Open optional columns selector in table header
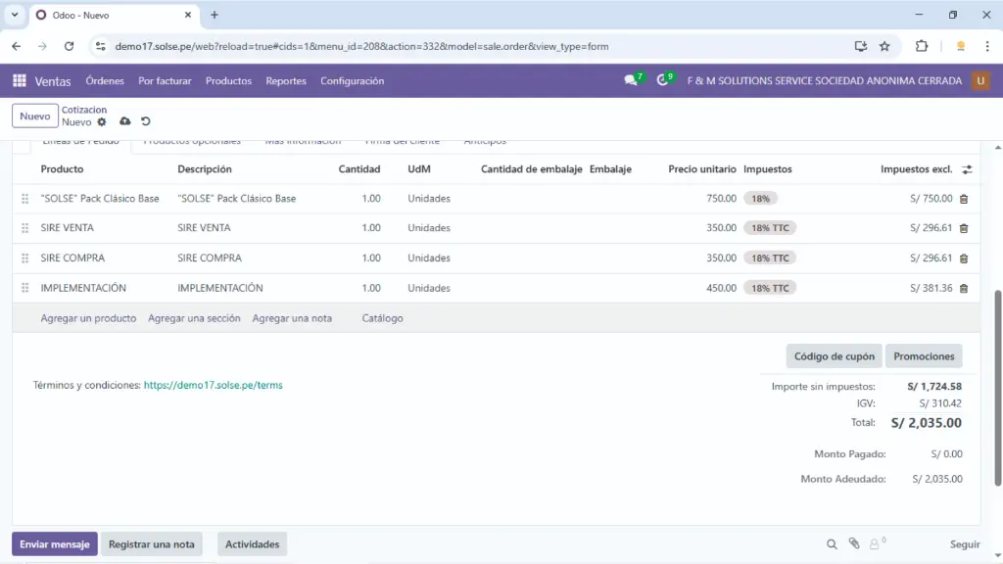This screenshot has width=1003, height=564. pos(967,169)
